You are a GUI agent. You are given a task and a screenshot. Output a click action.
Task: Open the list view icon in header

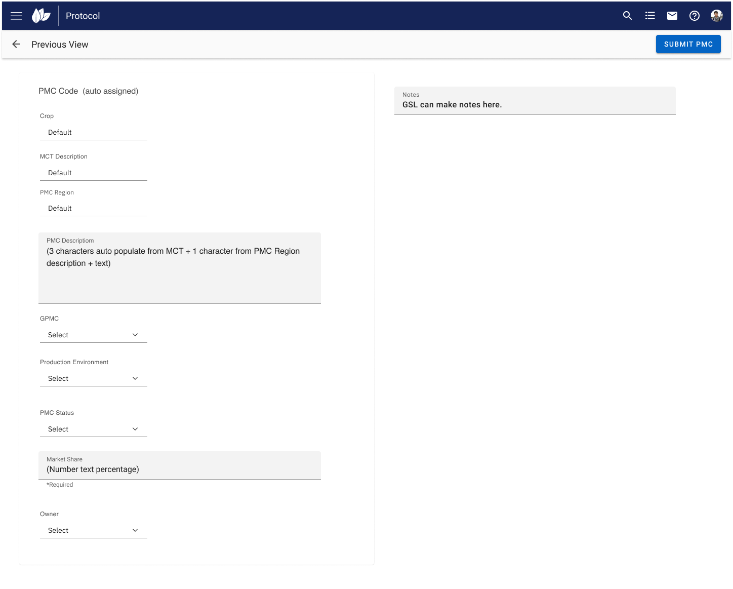650,16
